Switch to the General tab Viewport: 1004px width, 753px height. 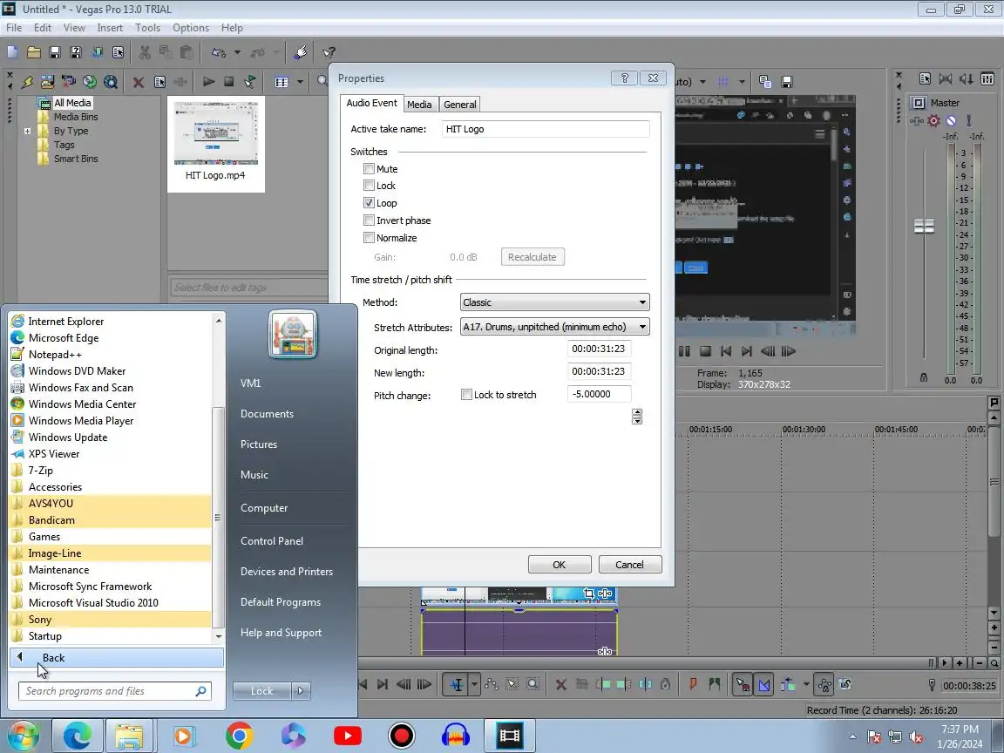460,105
